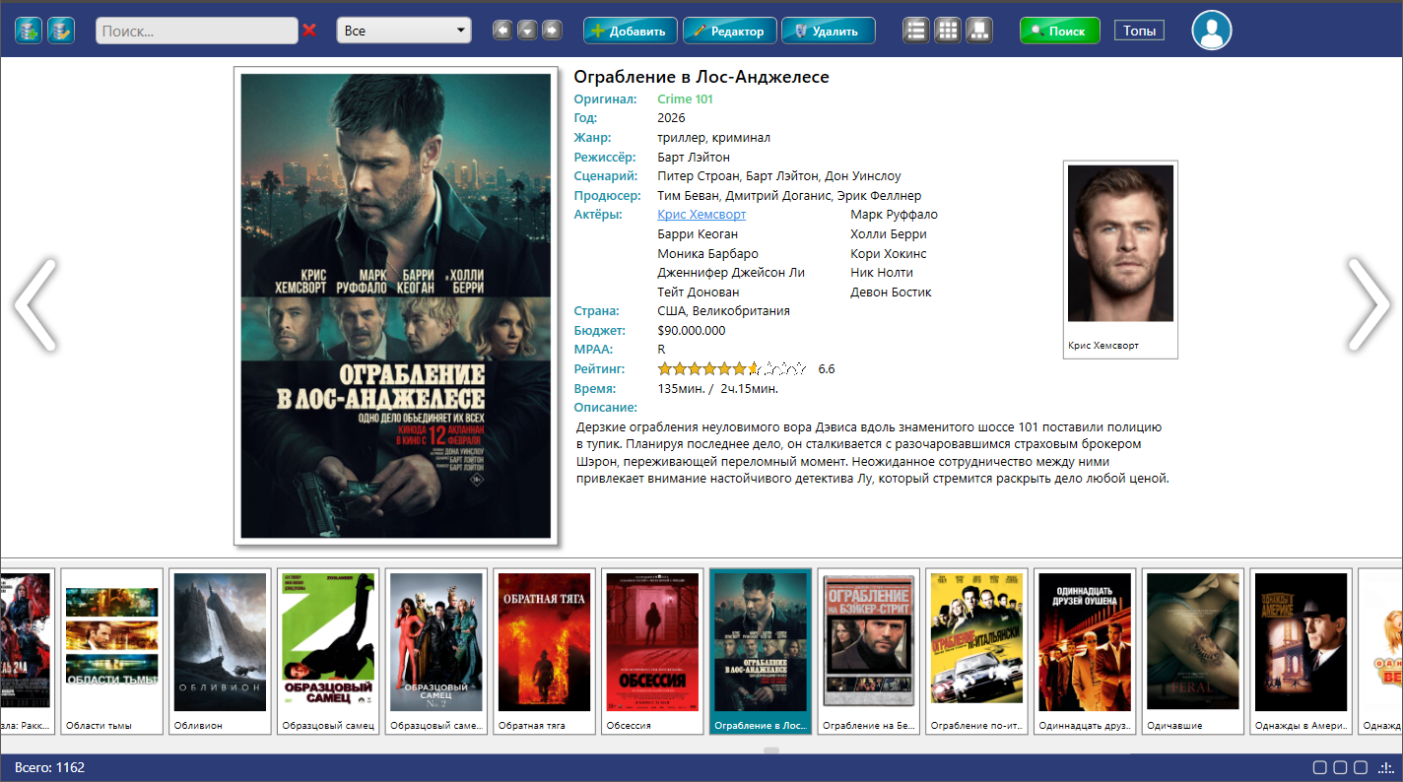Click the green Поиск button
The width and height of the screenshot is (1403, 782).
[1059, 31]
